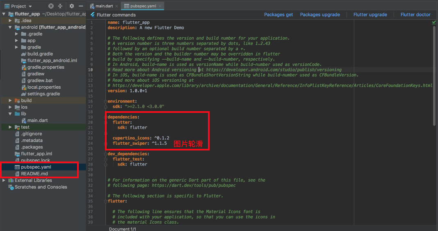This screenshot has height=231, width=438.
Task: Expand the app folder
Action: point(16,40)
